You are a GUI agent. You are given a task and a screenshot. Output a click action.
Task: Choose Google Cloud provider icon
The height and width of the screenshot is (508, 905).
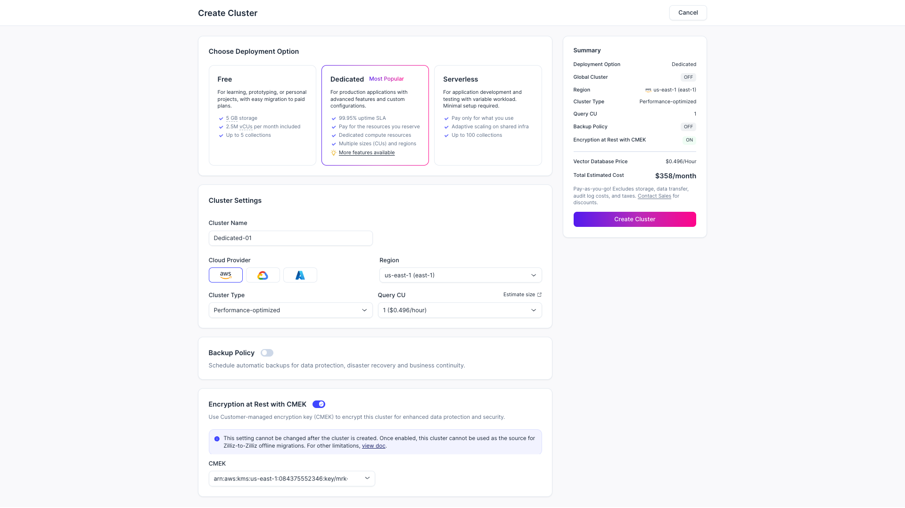point(263,275)
